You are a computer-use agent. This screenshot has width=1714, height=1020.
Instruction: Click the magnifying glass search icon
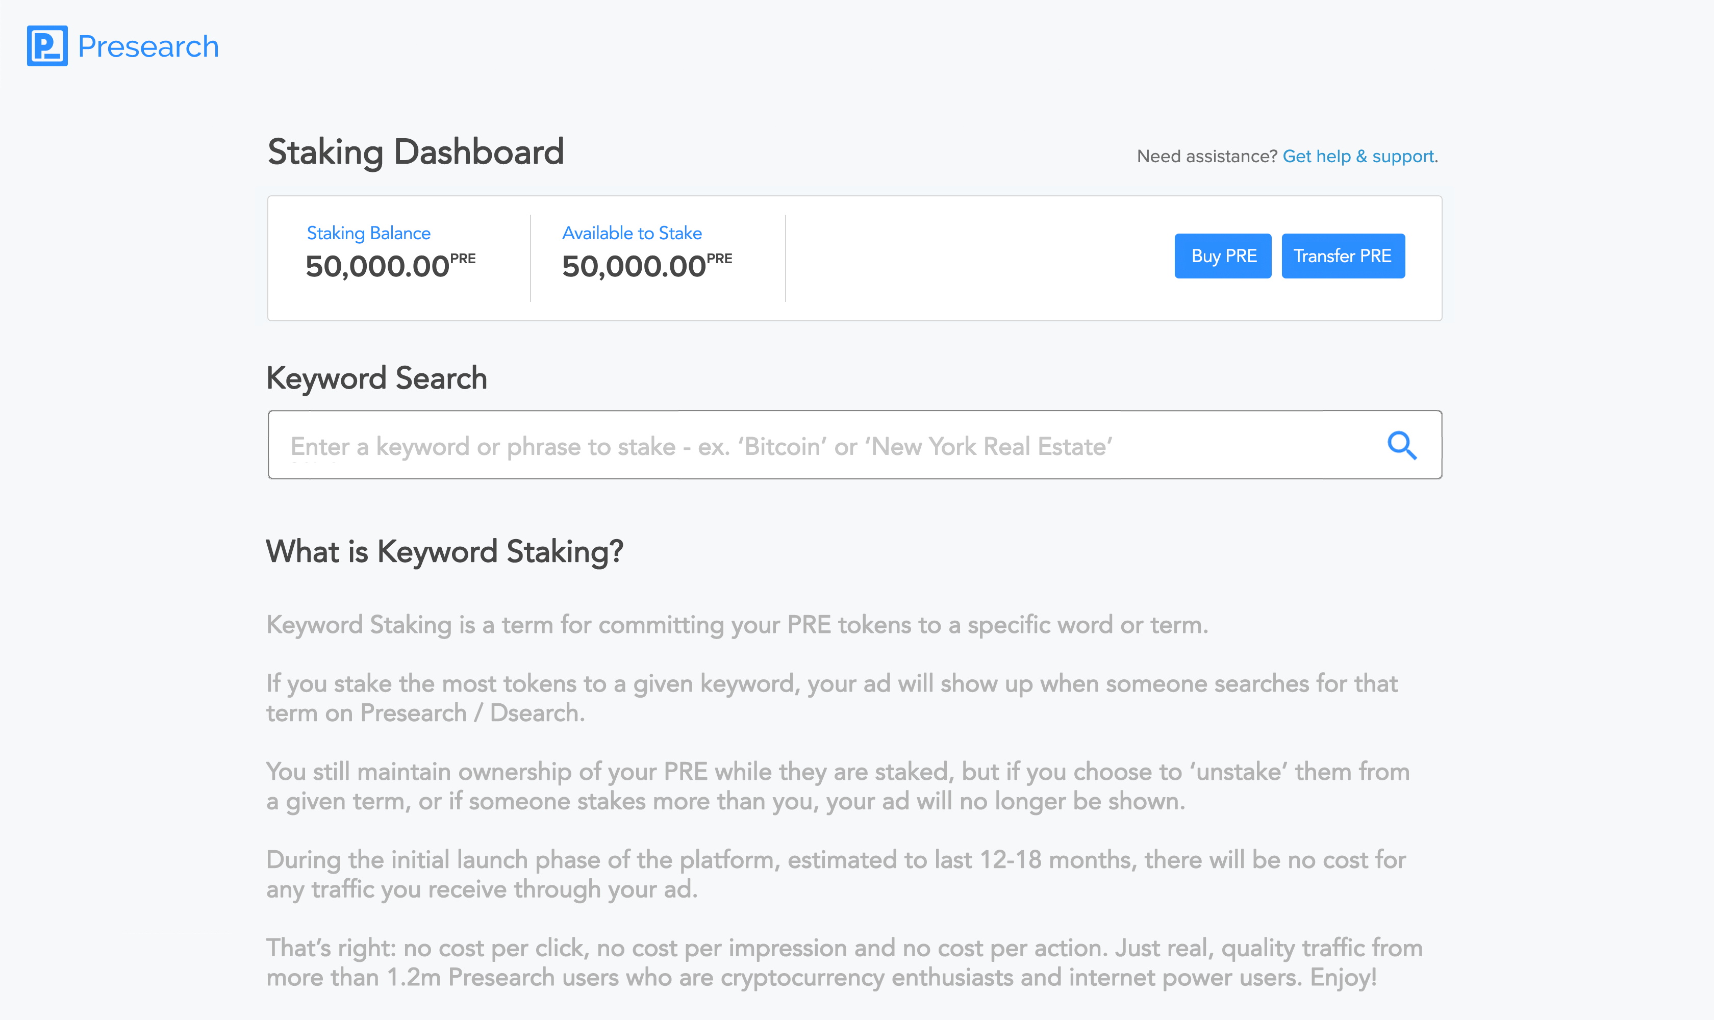tap(1401, 445)
